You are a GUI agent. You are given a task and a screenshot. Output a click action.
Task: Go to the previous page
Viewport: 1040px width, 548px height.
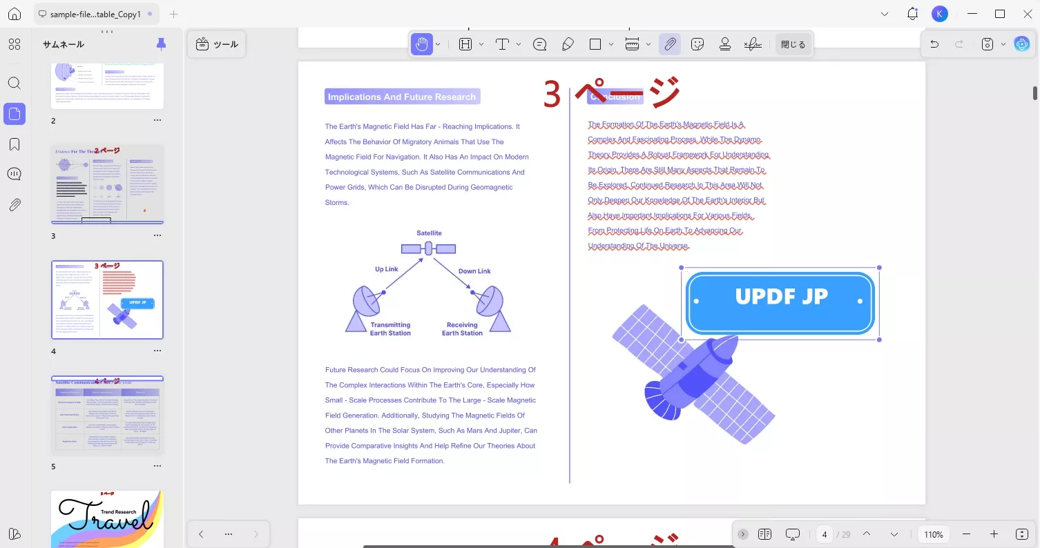(x=867, y=534)
